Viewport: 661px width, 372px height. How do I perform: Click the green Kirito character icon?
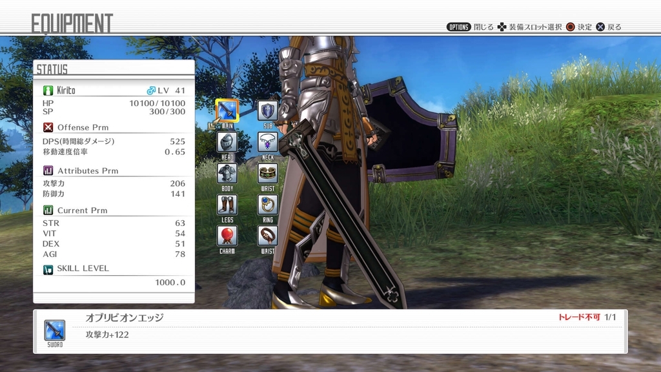click(48, 90)
